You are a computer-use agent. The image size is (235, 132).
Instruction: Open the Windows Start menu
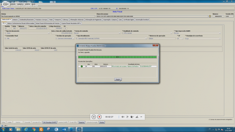pos(3,129)
